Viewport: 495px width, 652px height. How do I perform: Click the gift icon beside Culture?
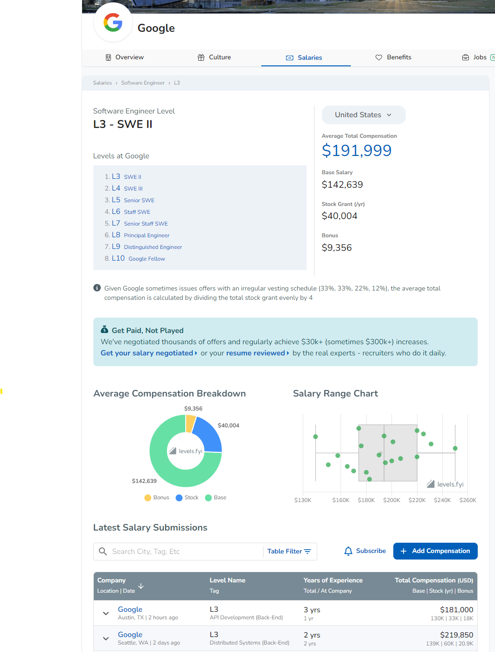point(201,57)
